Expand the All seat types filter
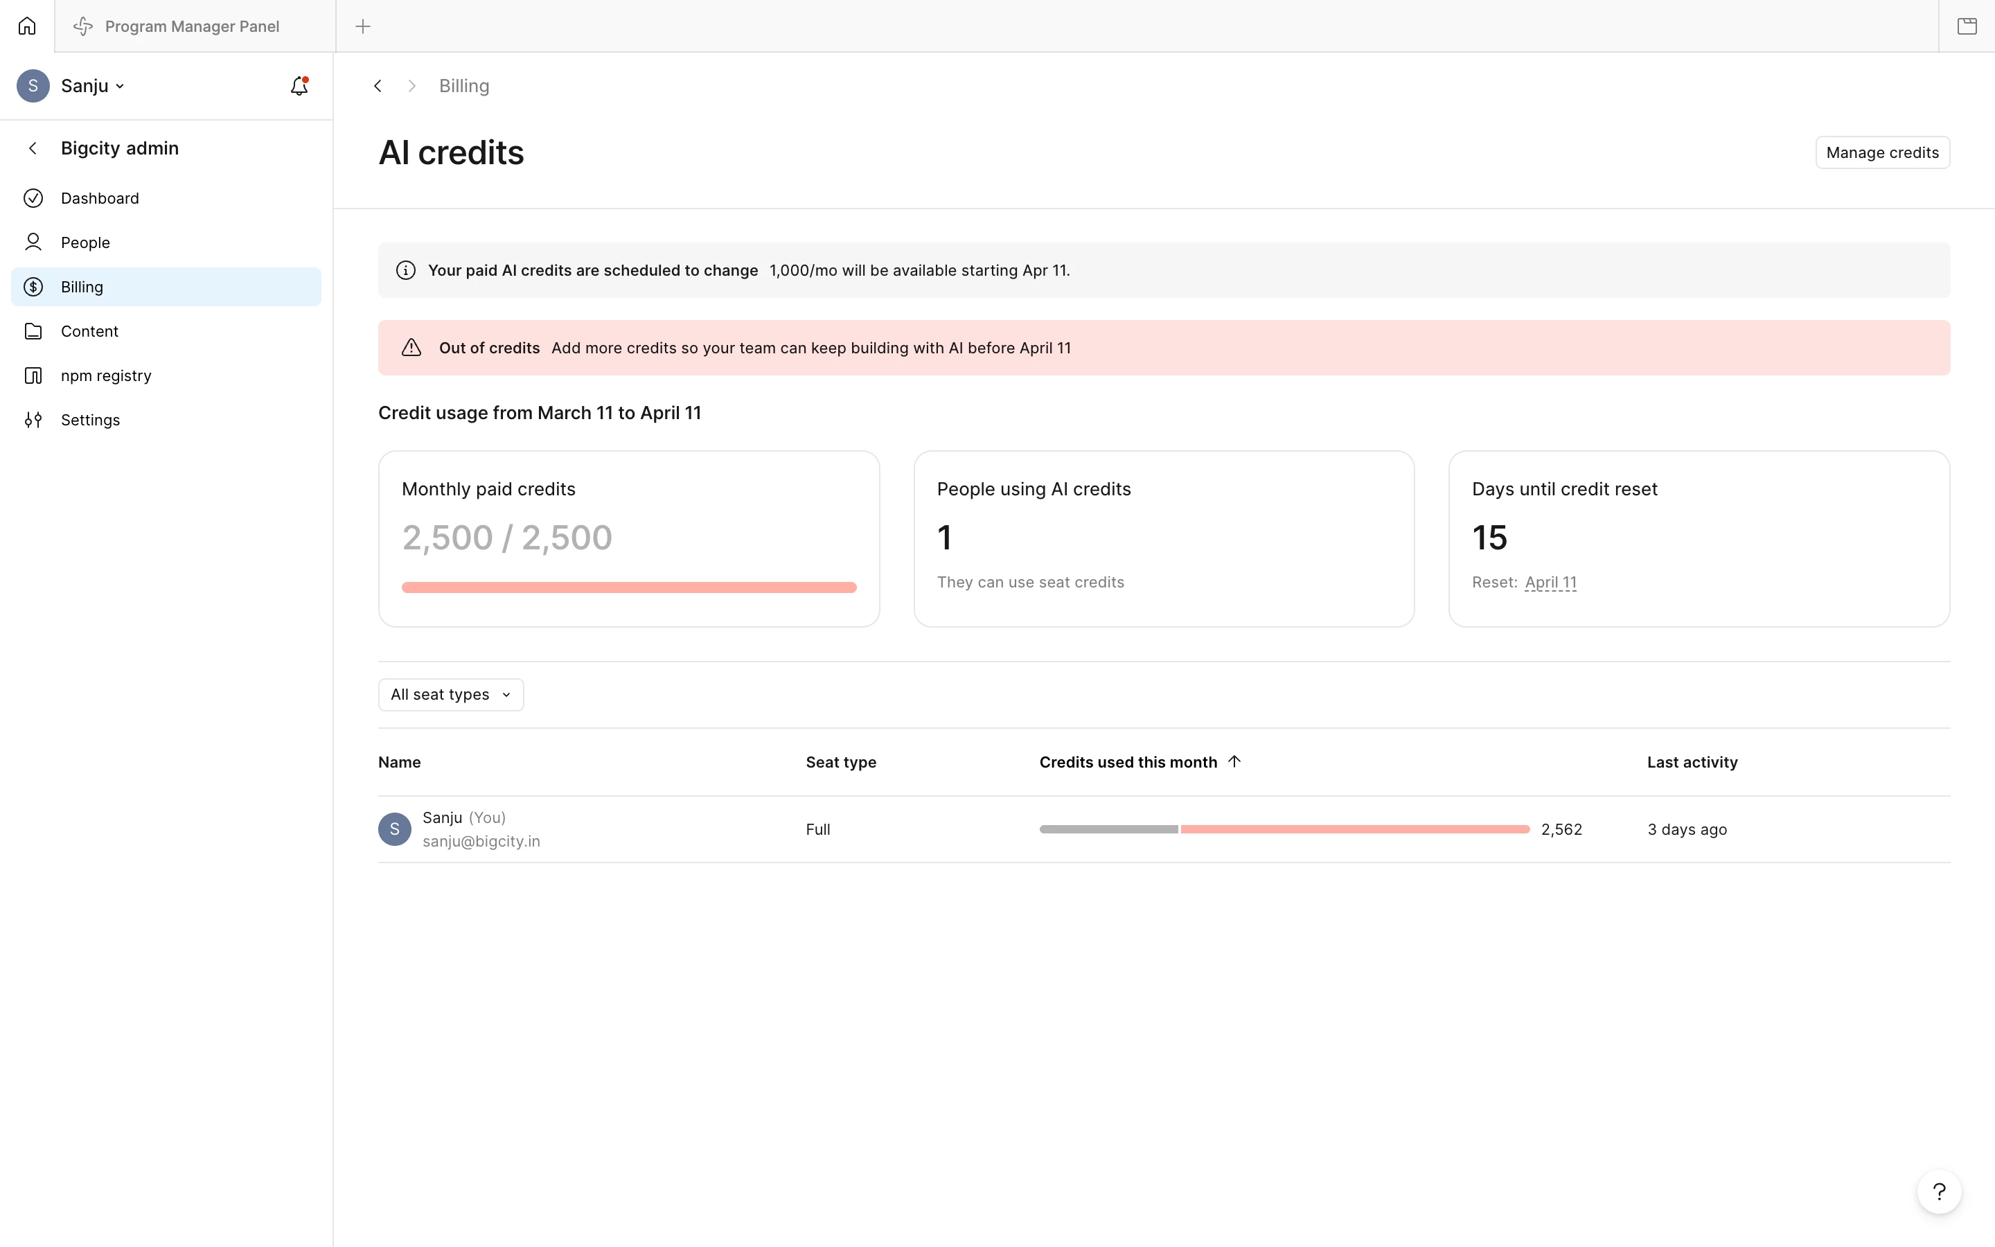Image resolution: width=1995 pixels, height=1247 pixels. 450,694
